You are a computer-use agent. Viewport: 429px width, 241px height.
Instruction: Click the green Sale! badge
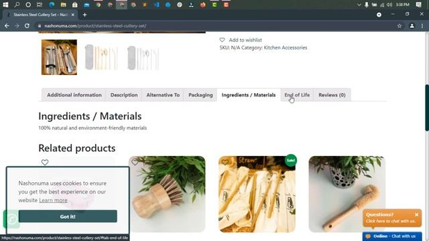[290, 161]
